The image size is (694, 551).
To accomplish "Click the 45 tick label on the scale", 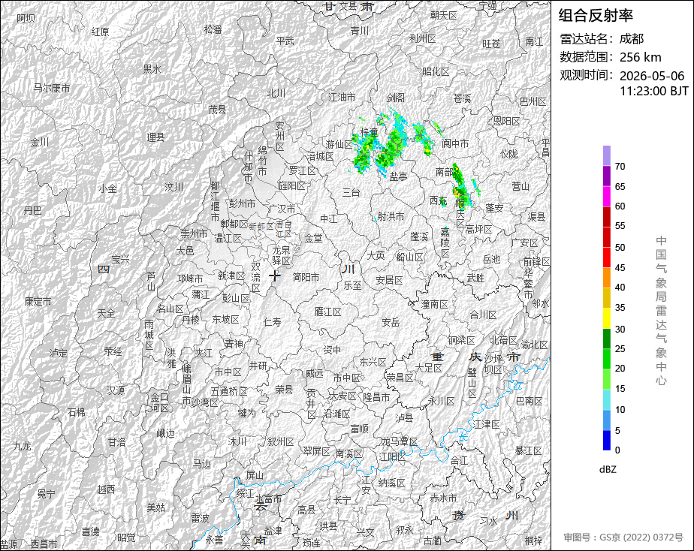I will click(620, 267).
